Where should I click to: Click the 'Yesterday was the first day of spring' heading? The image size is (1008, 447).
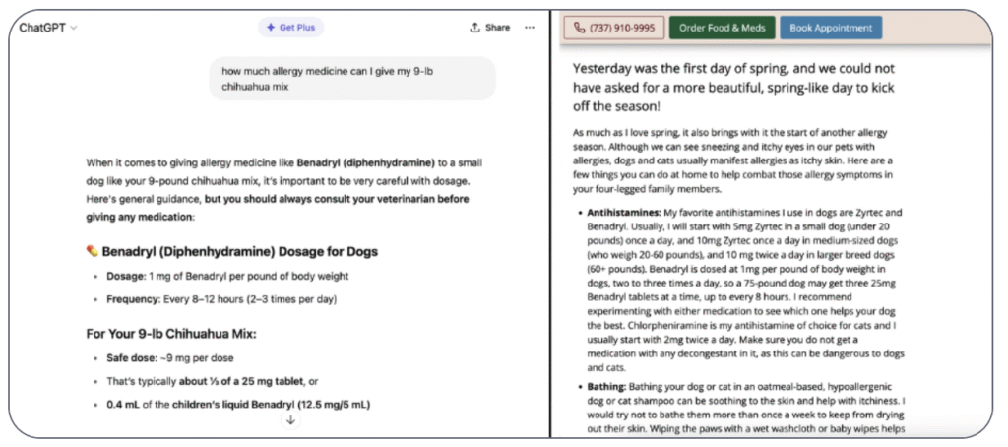pyautogui.click(x=733, y=88)
